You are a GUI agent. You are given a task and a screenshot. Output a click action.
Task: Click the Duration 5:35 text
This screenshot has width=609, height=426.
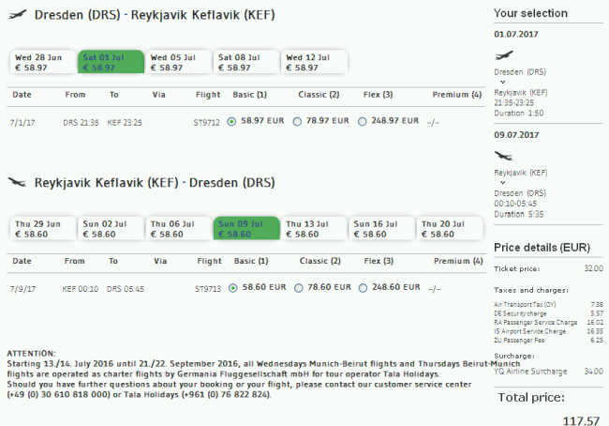[519, 214]
